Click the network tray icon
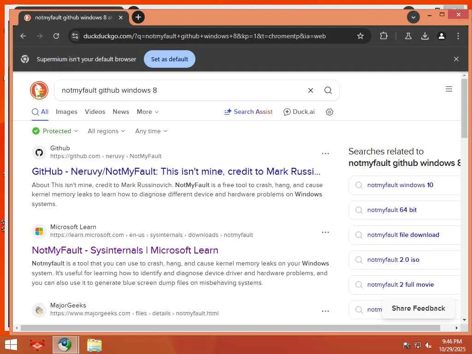This screenshot has width=472, height=354. tap(418, 345)
